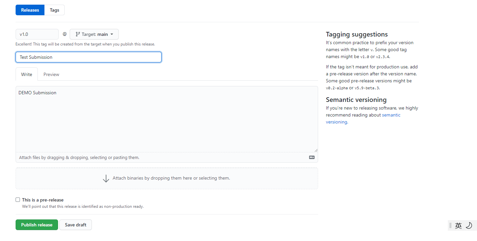
Task: Enable the "This is a pre-release" checkbox
Action: (x=18, y=200)
